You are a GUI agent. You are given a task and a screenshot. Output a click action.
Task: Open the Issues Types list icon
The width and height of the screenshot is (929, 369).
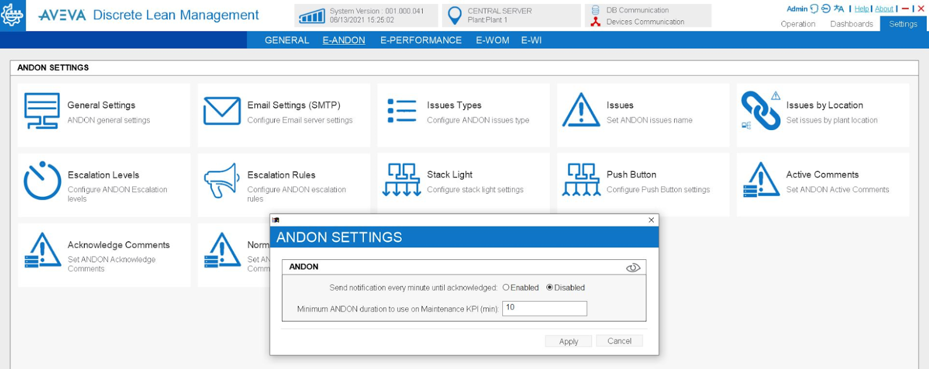coord(402,111)
